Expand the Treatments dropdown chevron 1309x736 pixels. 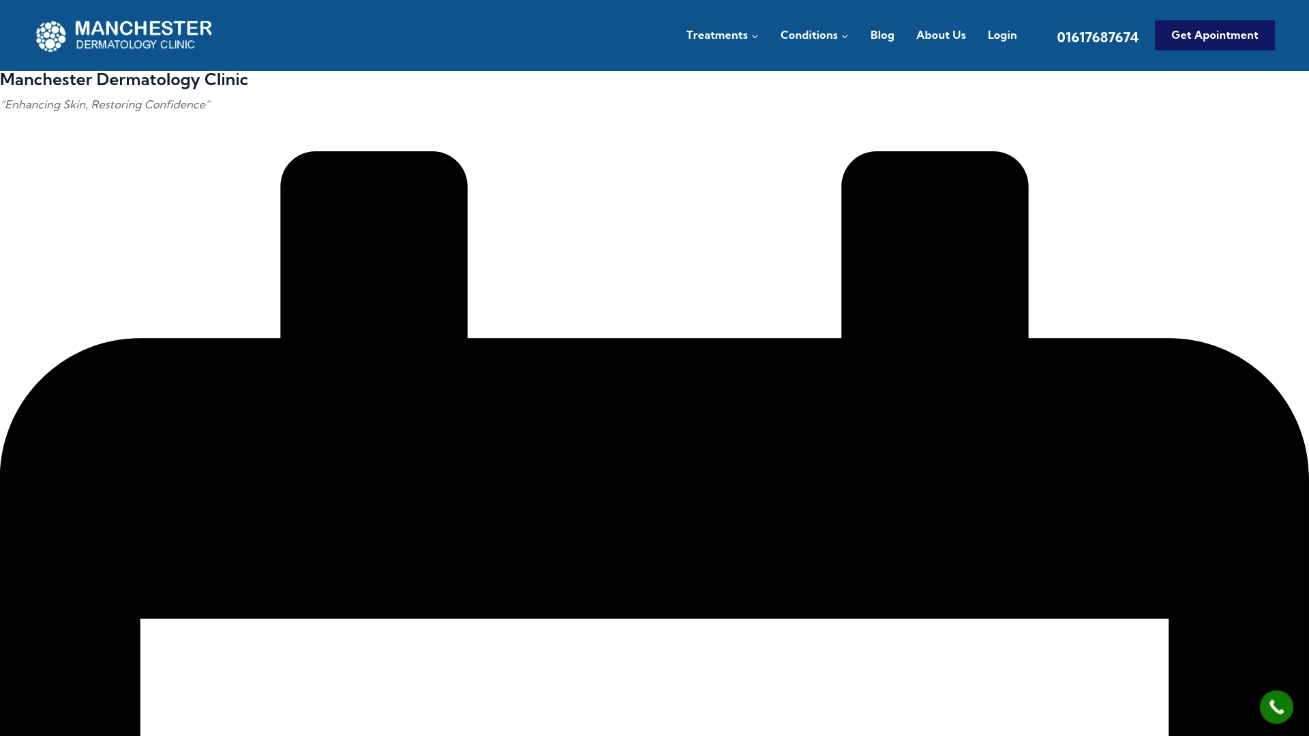[x=755, y=36]
